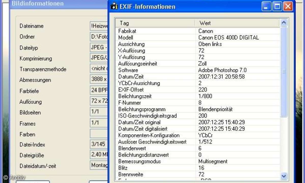The width and height of the screenshot is (305, 183).
Task: Click the Ordner path field
Action: coord(99,37)
